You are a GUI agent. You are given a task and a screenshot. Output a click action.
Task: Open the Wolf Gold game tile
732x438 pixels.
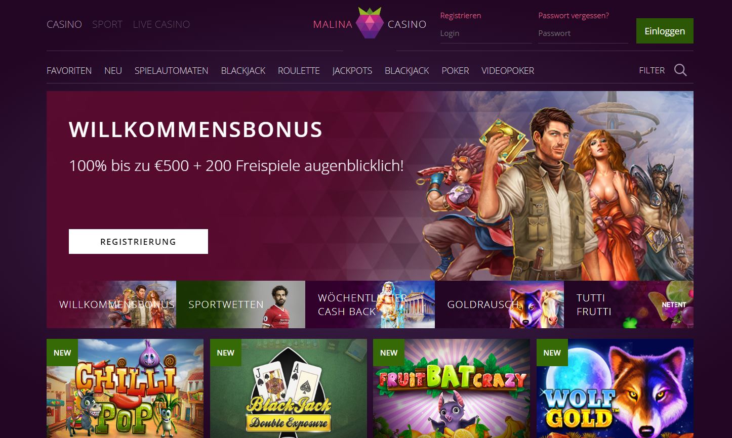615,388
